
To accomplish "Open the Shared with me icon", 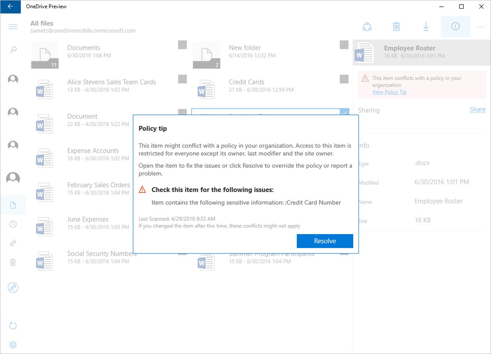I will 13,243.
